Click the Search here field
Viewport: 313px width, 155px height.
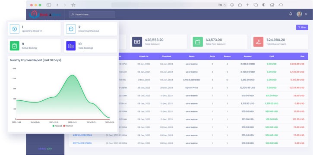(92, 15)
